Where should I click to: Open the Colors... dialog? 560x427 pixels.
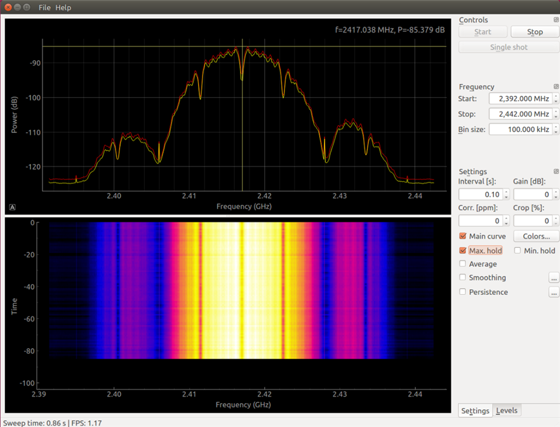536,236
